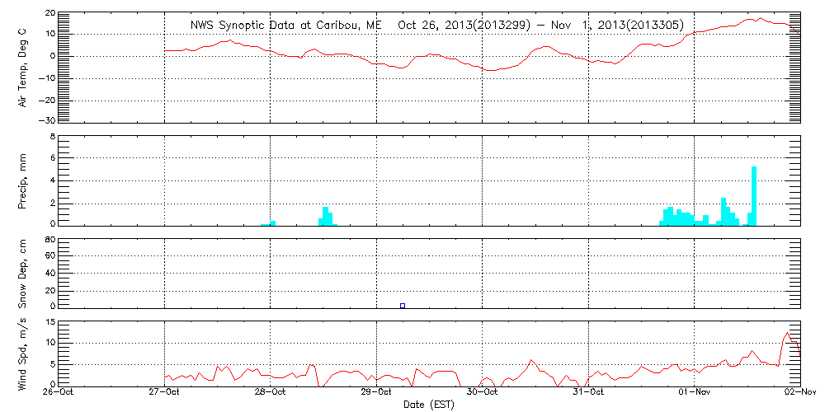This screenshot has width=825, height=412.
Task: Click the tallest cyan precipitation bar
Action: pos(754,195)
